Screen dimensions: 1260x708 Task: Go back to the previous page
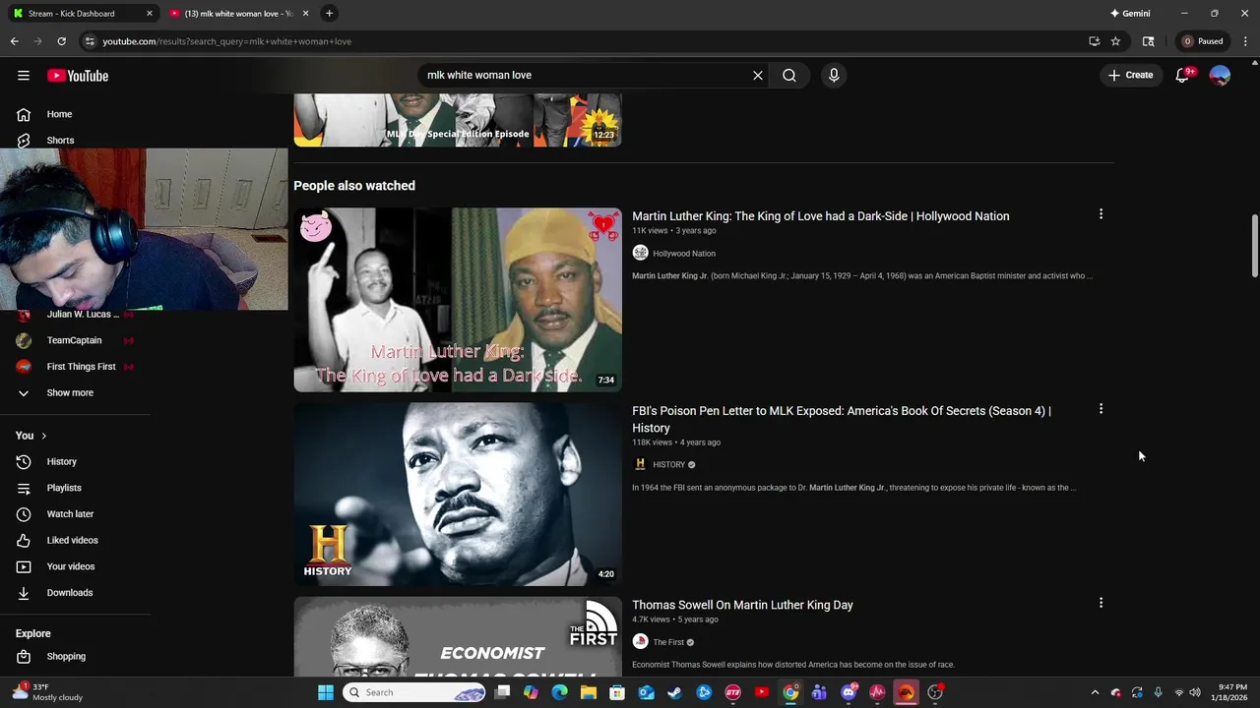click(14, 41)
